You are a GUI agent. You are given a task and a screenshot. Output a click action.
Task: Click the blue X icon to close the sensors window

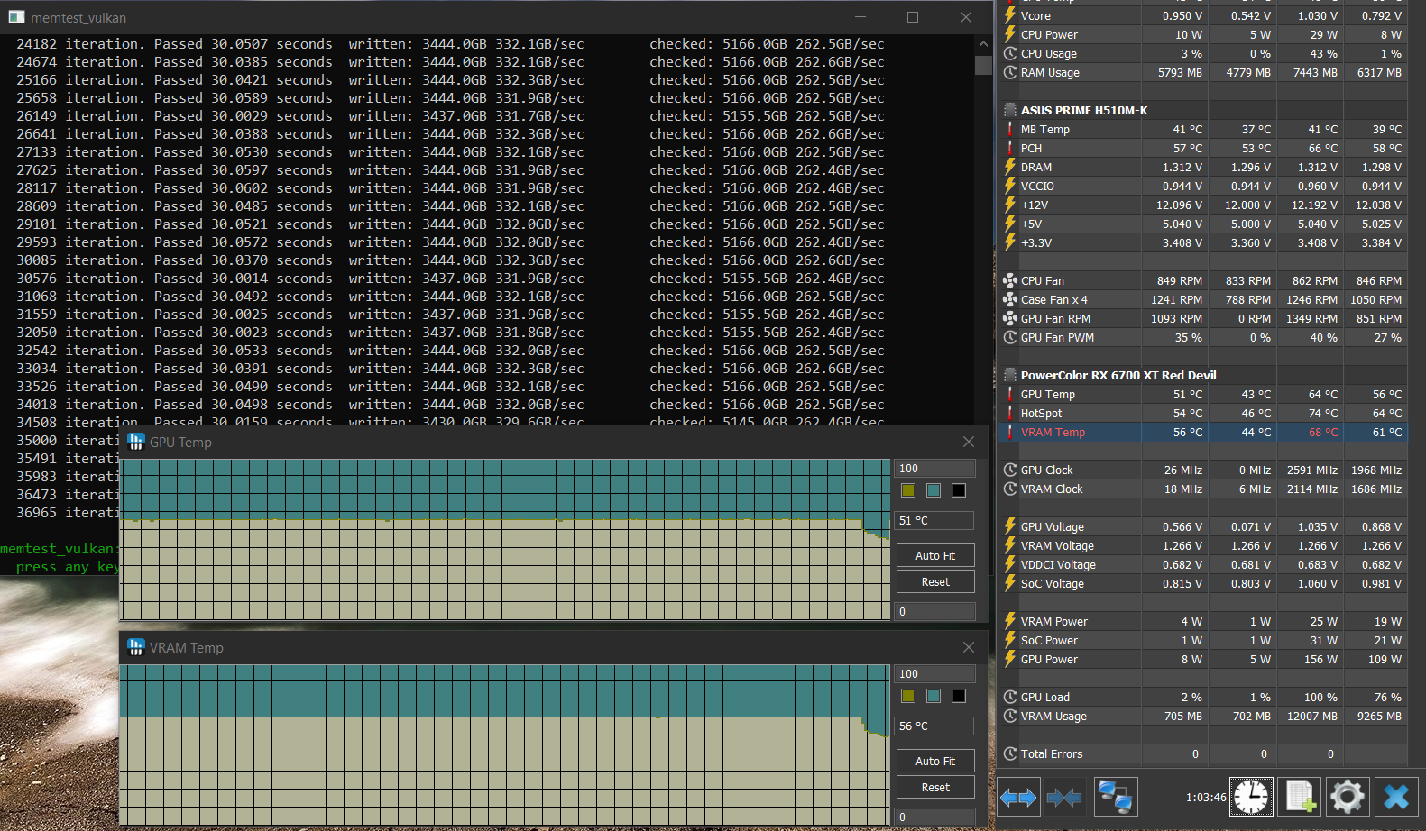tap(1395, 797)
